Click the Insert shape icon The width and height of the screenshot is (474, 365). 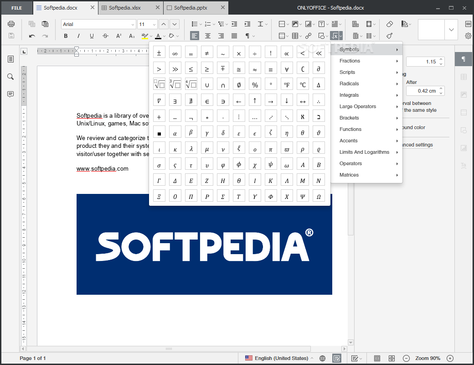tap(322, 36)
